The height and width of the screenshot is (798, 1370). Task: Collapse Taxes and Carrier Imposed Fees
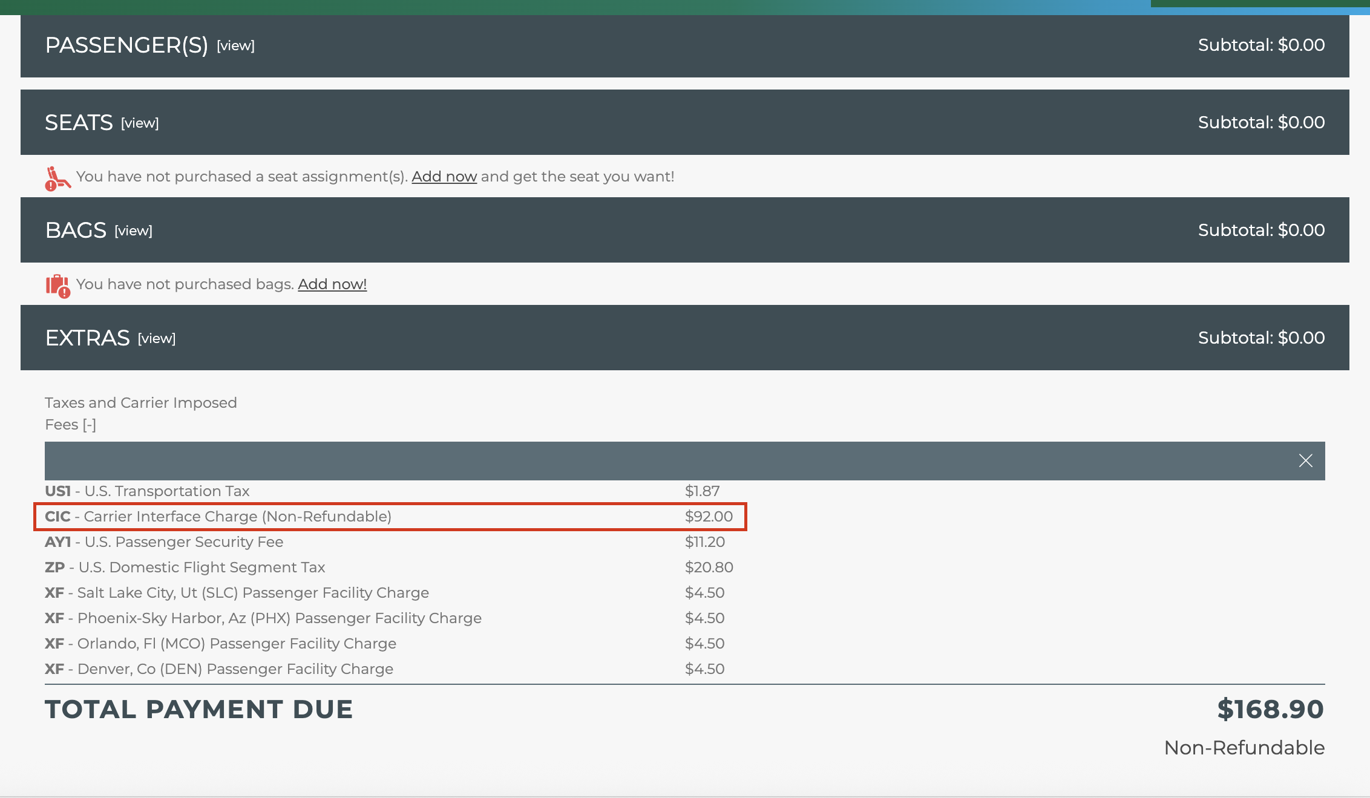pyautogui.click(x=89, y=425)
